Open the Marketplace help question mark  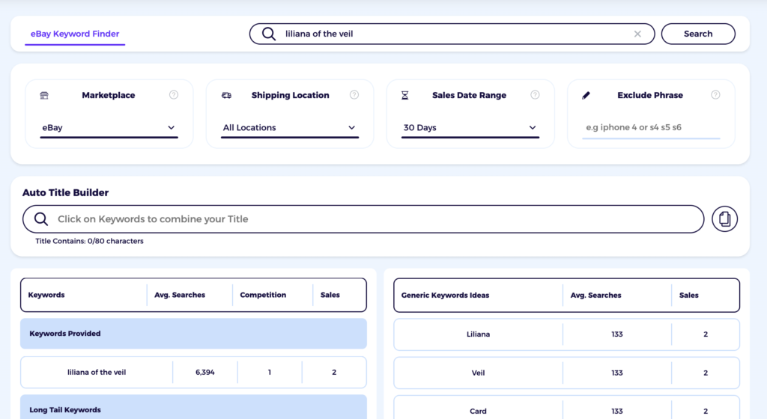(x=174, y=95)
